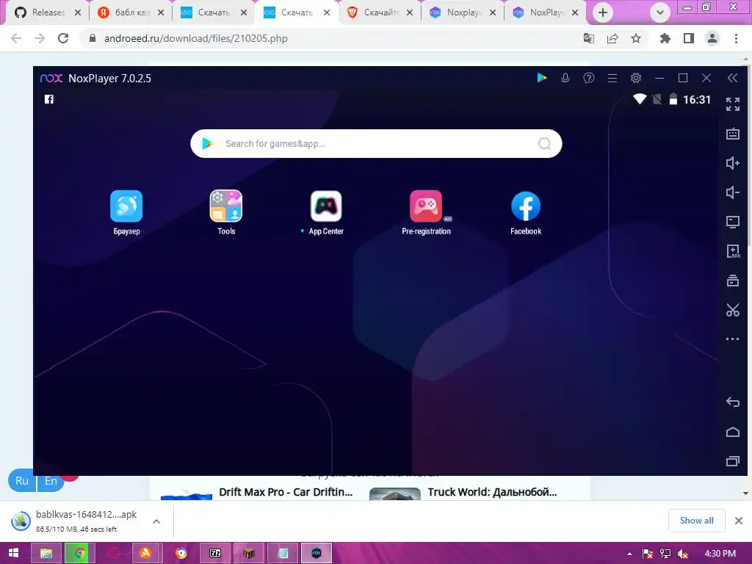The height and width of the screenshot is (564, 752).
Task: Switch to the Yandex бабл tab
Action: [x=129, y=12]
